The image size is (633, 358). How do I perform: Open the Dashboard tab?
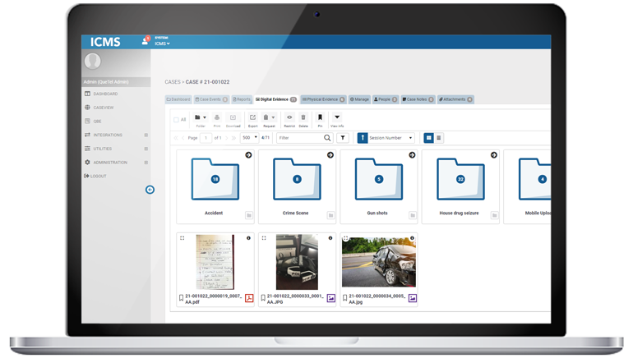pyautogui.click(x=178, y=99)
